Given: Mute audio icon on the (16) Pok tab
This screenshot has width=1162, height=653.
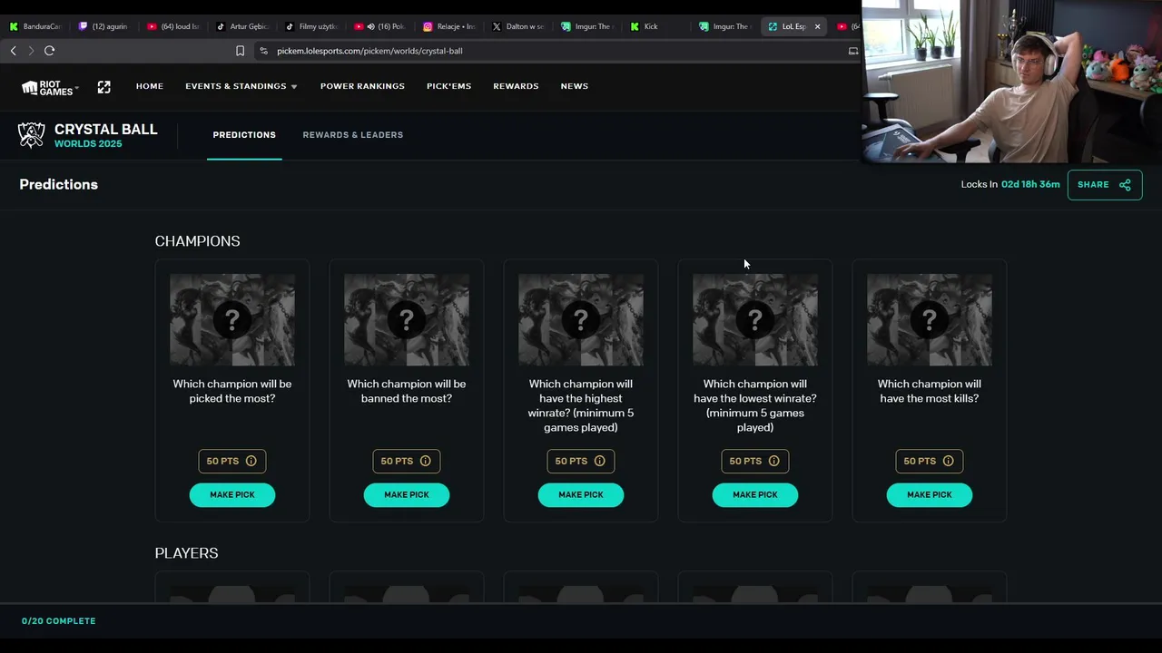Looking at the screenshot, I should tap(371, 26).
